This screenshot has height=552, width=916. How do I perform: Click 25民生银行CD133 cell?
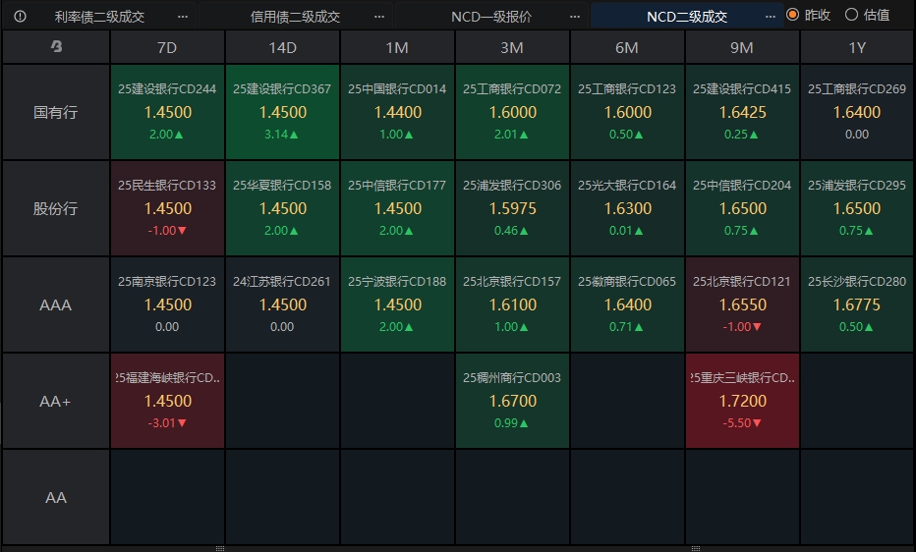167,208
